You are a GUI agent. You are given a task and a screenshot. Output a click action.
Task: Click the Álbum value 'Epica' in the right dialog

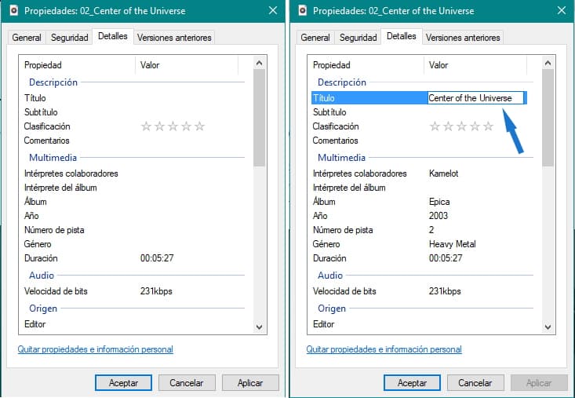[x=439, y=202]
